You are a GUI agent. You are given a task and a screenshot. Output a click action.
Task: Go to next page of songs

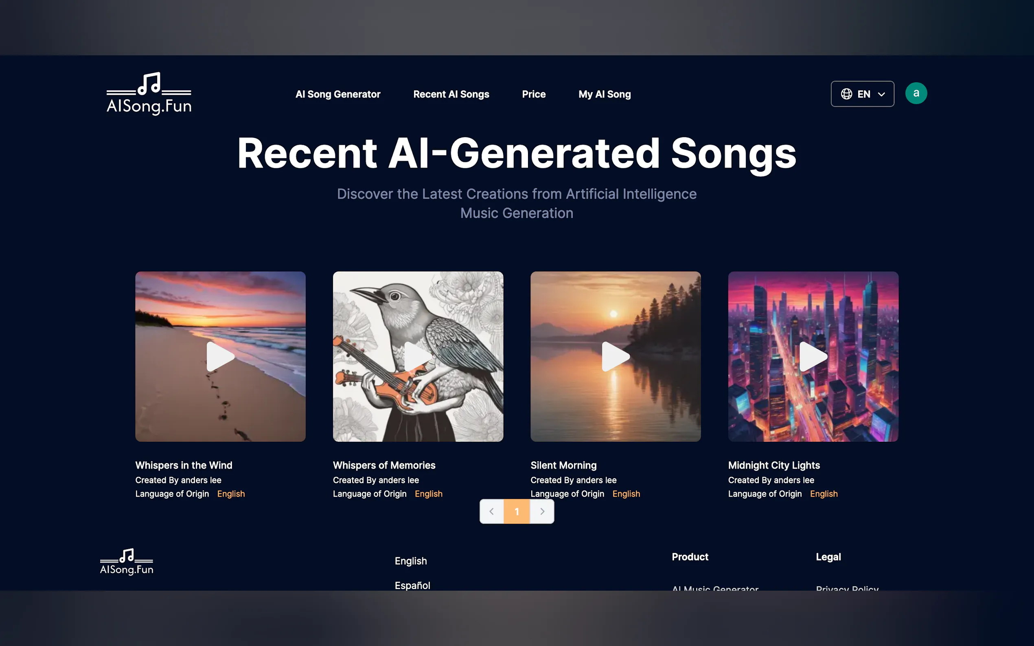click(542, 511)
